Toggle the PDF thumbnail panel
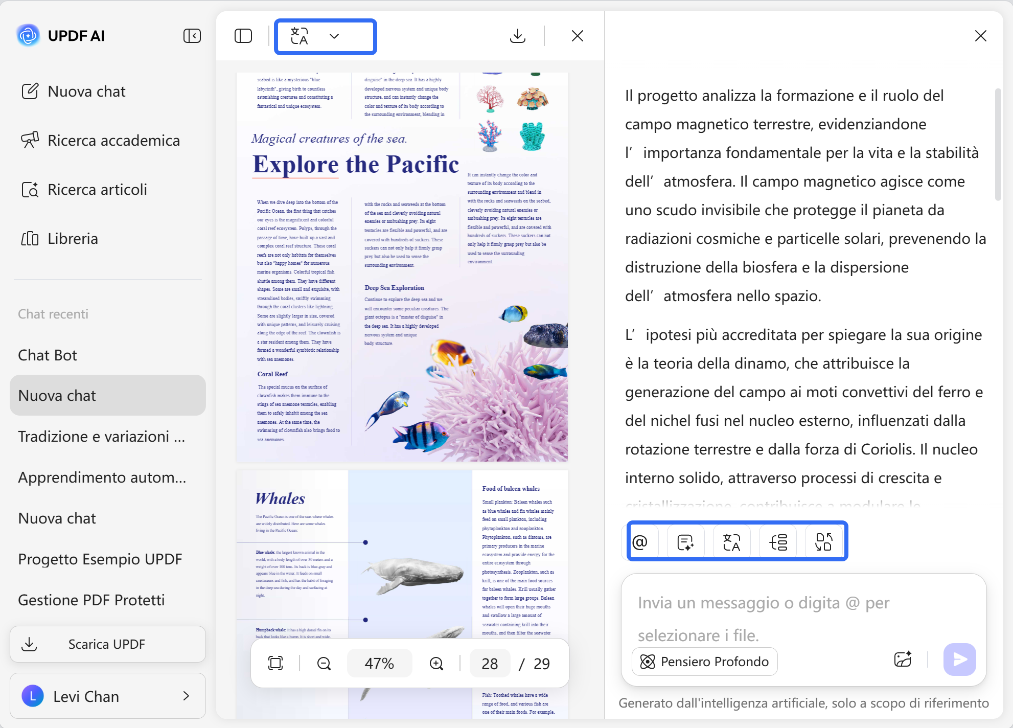Viewport: 1013px width, 728px height. click(x=243, y=36)
